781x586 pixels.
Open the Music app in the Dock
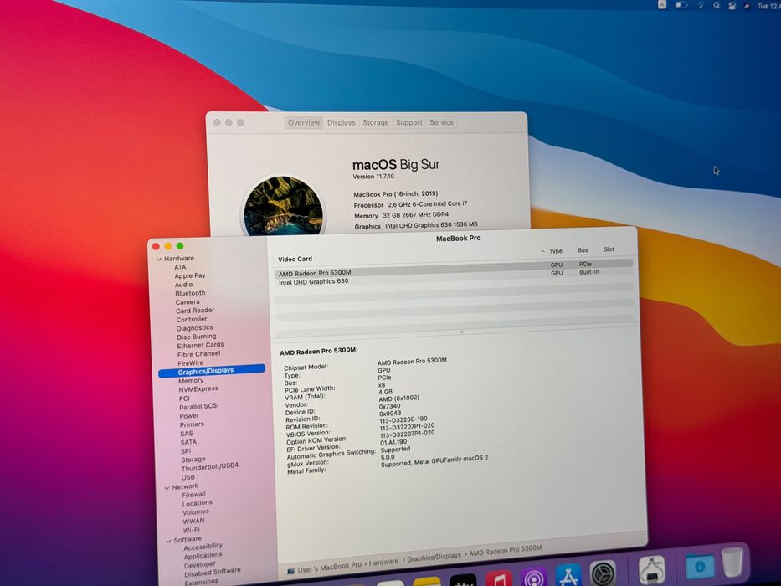499,579
